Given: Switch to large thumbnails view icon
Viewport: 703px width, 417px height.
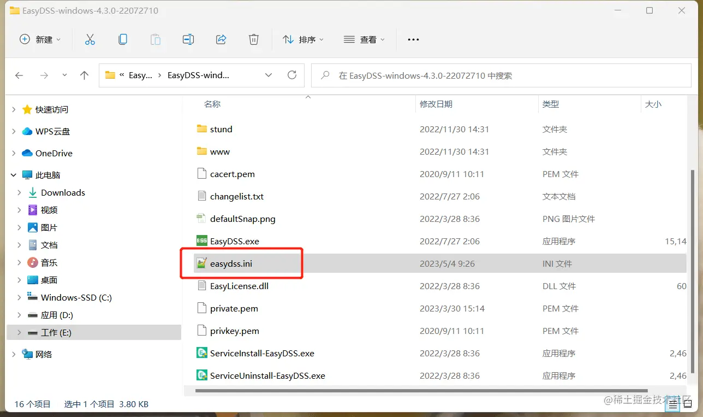Looking at the screenshot, I should coord(689,404).
